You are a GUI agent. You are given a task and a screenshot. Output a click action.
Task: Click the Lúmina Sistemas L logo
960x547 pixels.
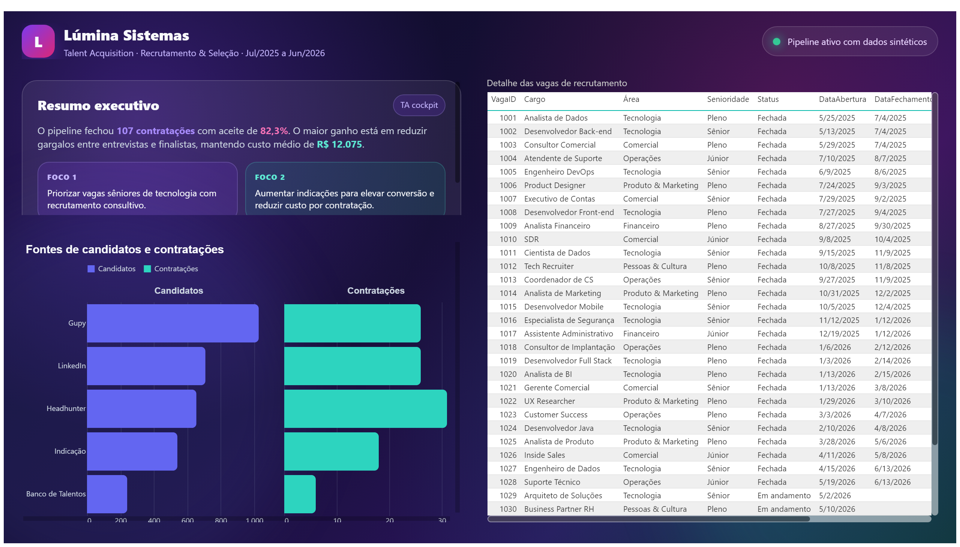coord(38,41)
